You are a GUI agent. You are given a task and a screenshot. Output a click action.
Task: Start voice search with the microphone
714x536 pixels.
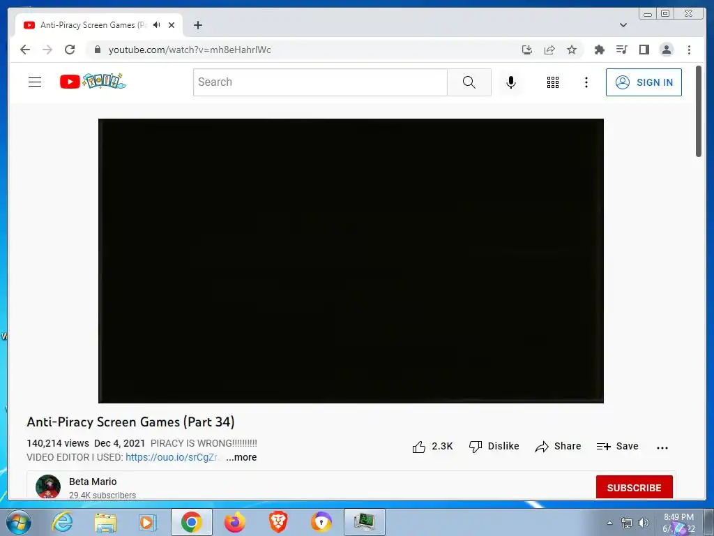tap(511, 82)
